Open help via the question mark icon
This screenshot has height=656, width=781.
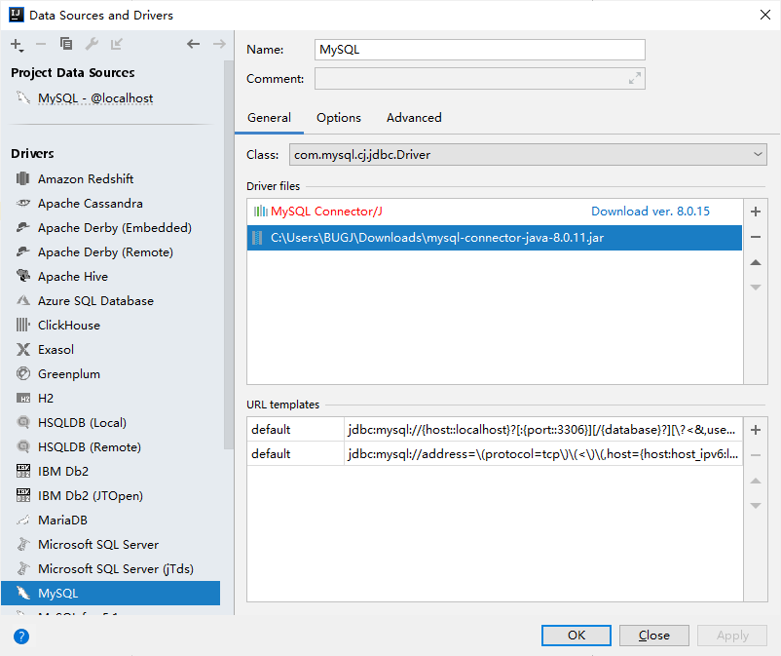[20, 636]
